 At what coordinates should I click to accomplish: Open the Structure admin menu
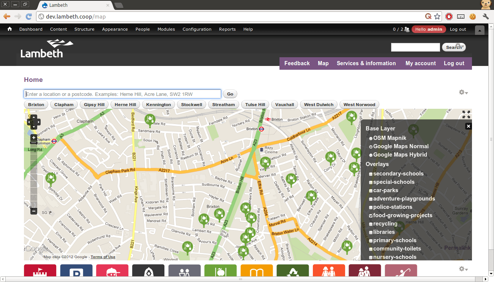click(x=84, y=29)
